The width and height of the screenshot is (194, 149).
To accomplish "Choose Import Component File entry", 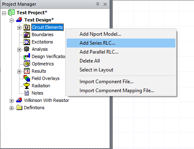I will pos(121,82).
